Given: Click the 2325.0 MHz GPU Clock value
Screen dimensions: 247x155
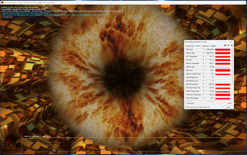Looking at the screenshot, I should 210,50.
